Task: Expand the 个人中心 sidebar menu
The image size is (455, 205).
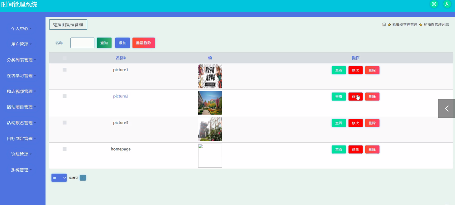Action: coord(22,28)
